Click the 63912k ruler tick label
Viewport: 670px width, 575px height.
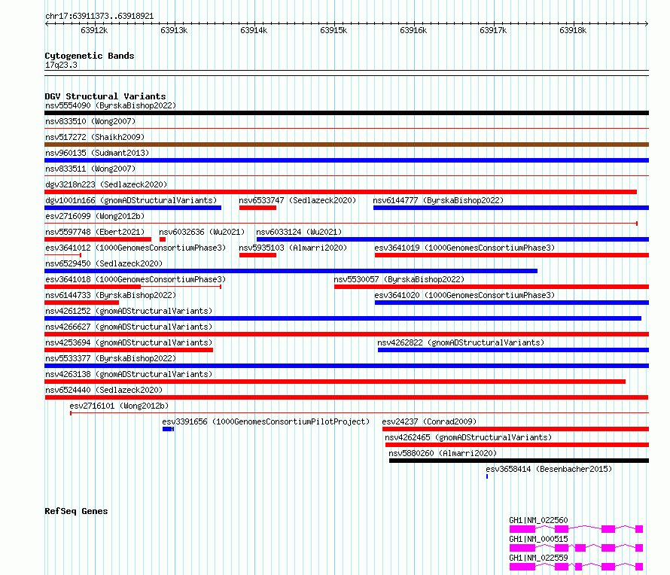pyautogui.click(x=94, y=30)
